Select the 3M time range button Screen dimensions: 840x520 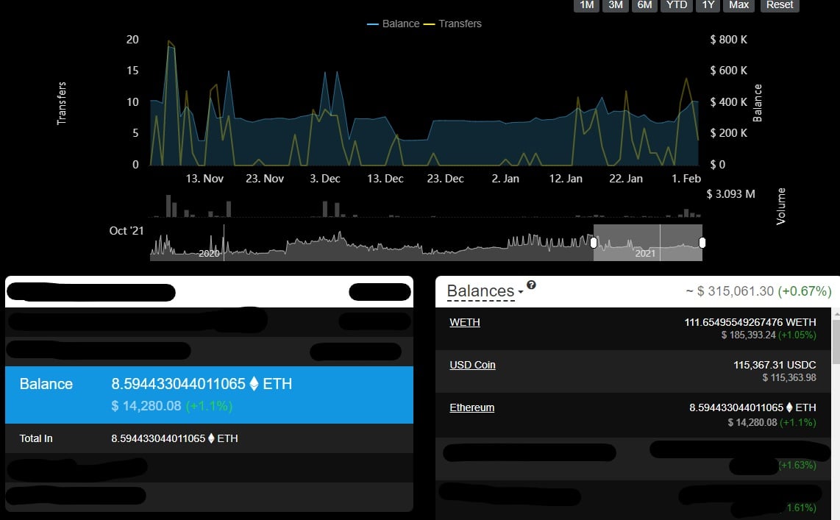tap(616, 5)
